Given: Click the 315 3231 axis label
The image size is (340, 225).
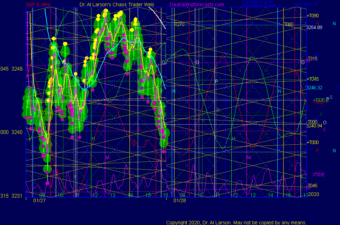Looking at the screenshot, I should [x=11, y=196].
